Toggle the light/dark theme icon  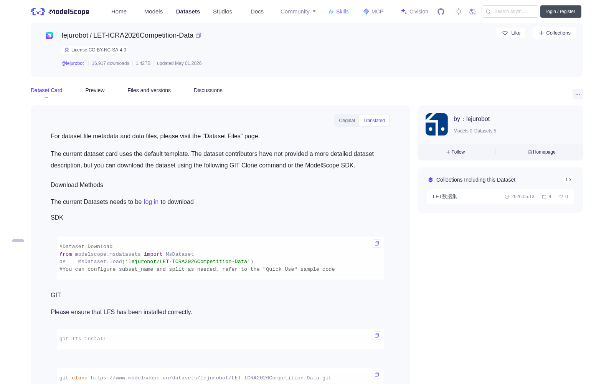point(459,12)
